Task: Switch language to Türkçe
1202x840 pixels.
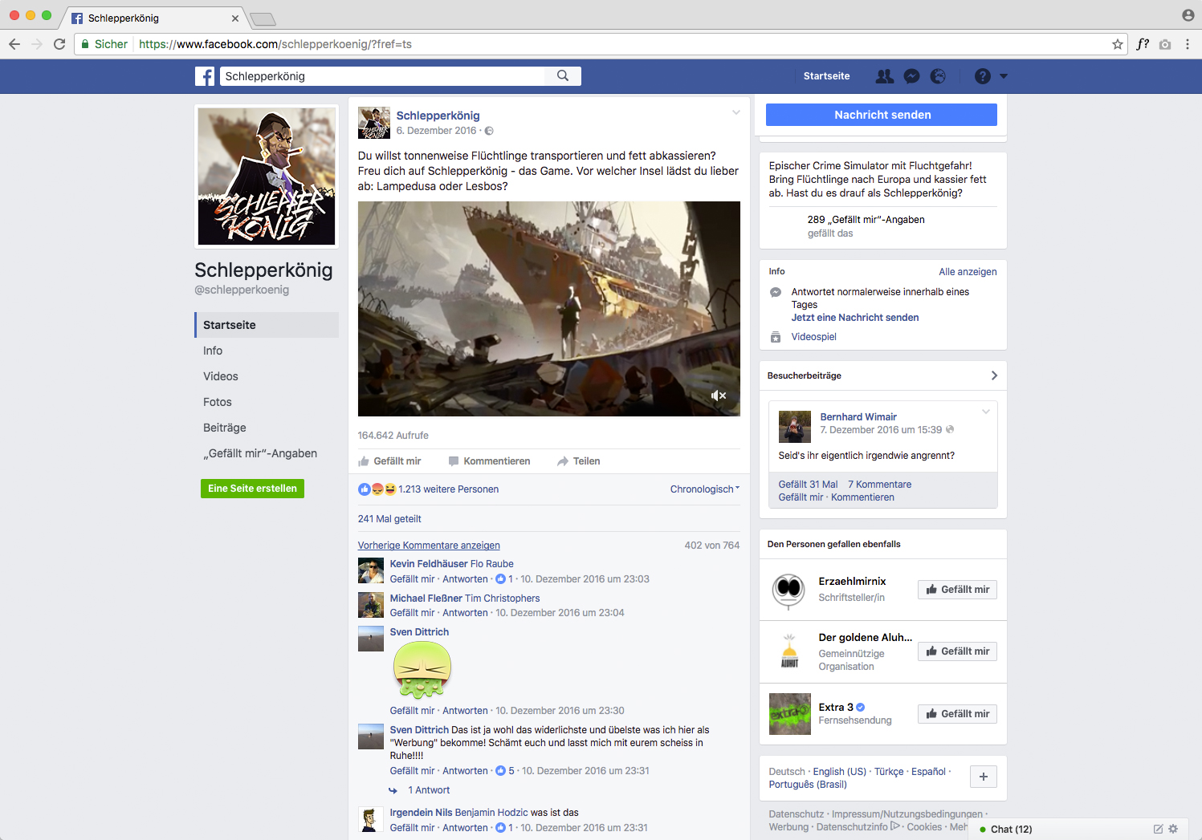Action: [x=889, y=772]
